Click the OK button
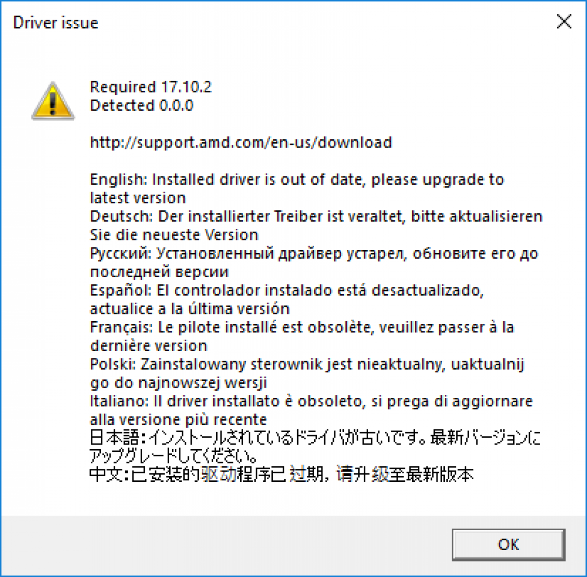The height and width of the screenshot is (577, 587). pyautogui.click(x=509, y=544)
